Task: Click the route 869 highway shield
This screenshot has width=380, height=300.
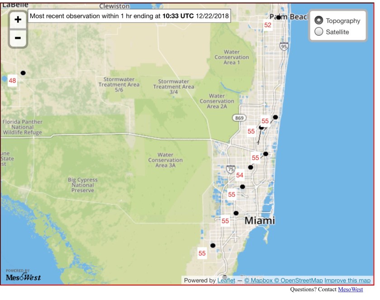Action: (239, 118)
